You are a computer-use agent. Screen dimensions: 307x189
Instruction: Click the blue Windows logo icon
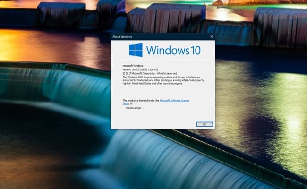[x=136, y=50]
